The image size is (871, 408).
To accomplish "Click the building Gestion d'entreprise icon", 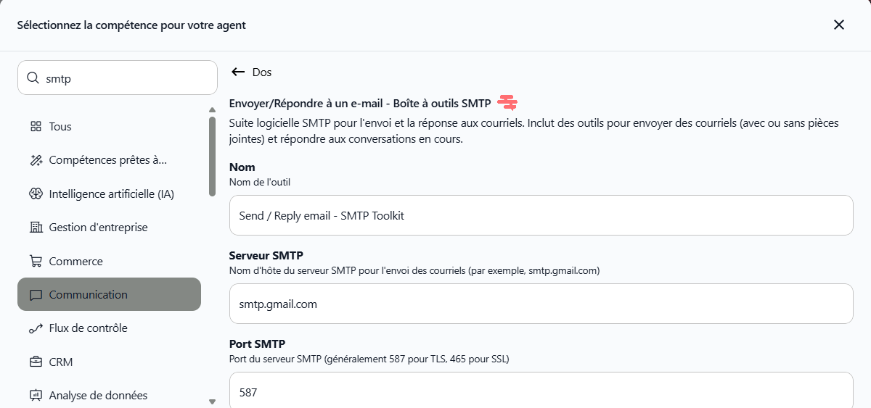I will tap(36, 228).
